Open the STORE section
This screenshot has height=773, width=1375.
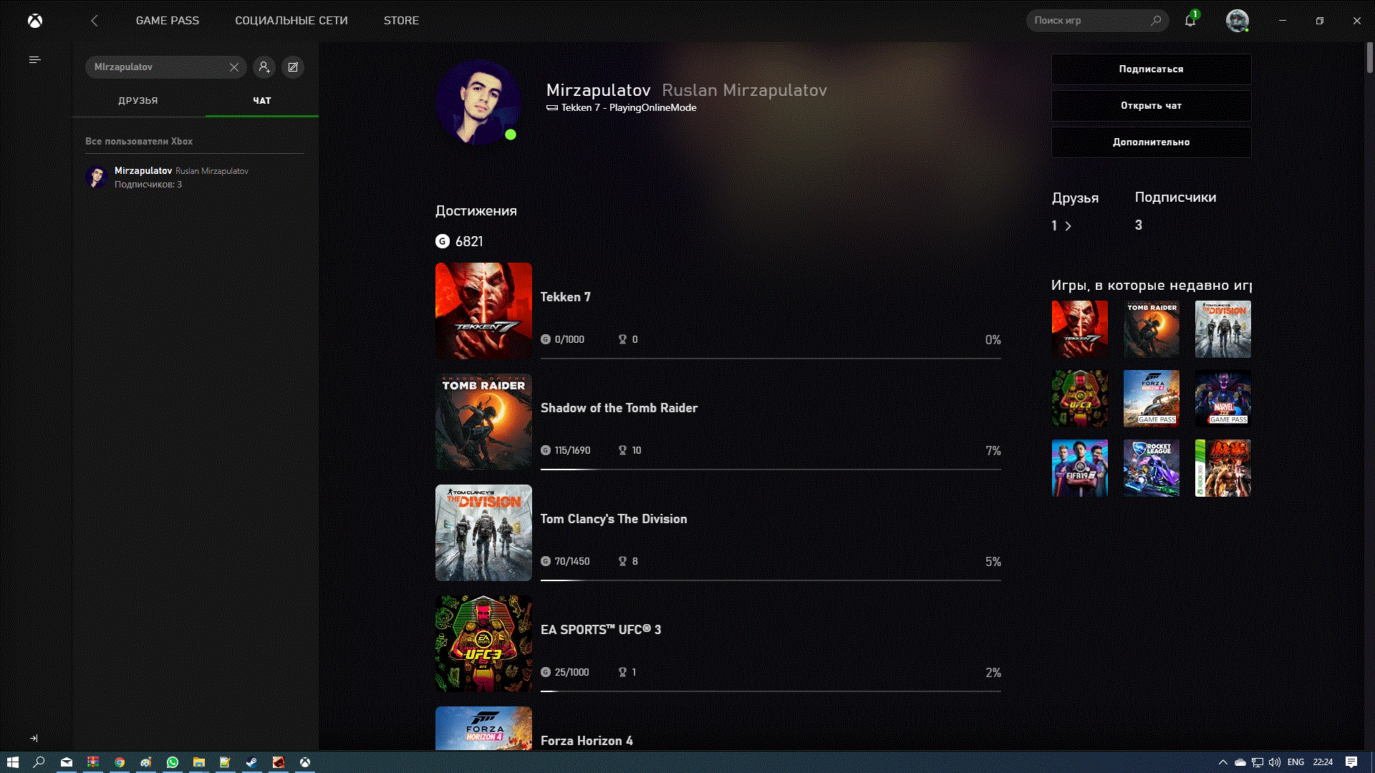[x=401, y=21]
